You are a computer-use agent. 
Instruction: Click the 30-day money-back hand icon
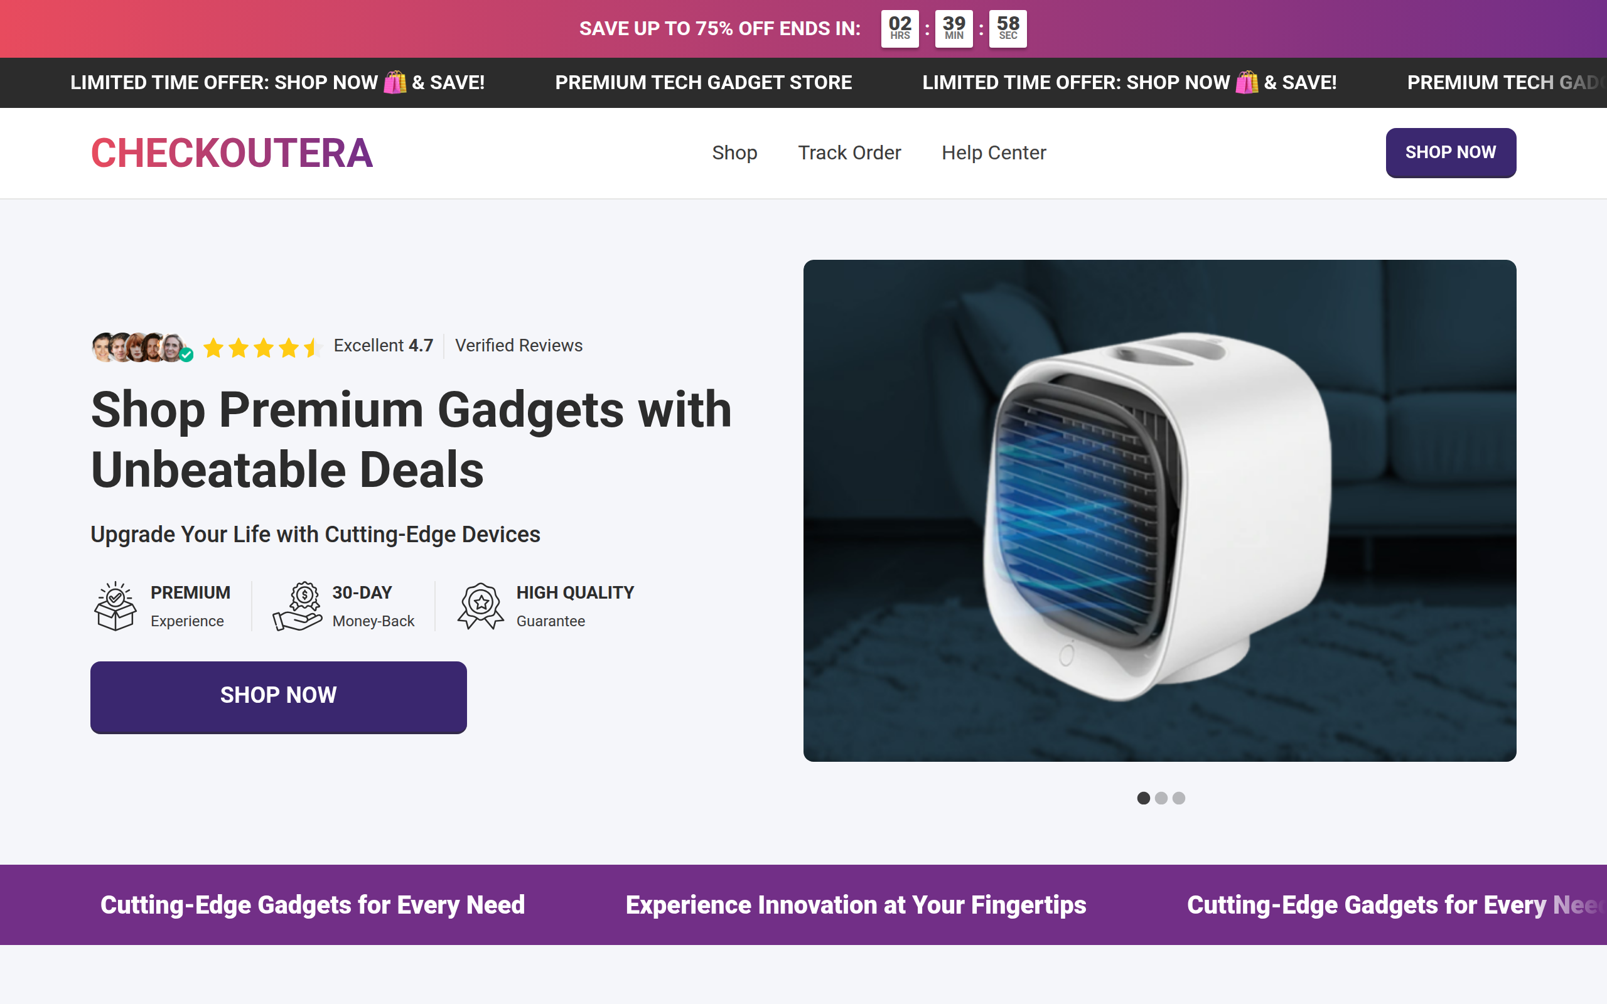tap(298, 606)
